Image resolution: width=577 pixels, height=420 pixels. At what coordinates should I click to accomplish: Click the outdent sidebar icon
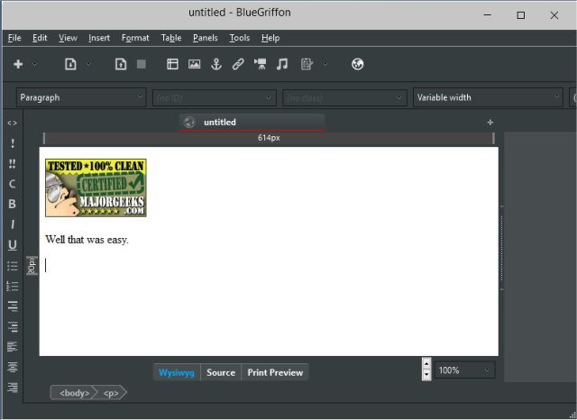pyautogui.click(x=13, y=326)
